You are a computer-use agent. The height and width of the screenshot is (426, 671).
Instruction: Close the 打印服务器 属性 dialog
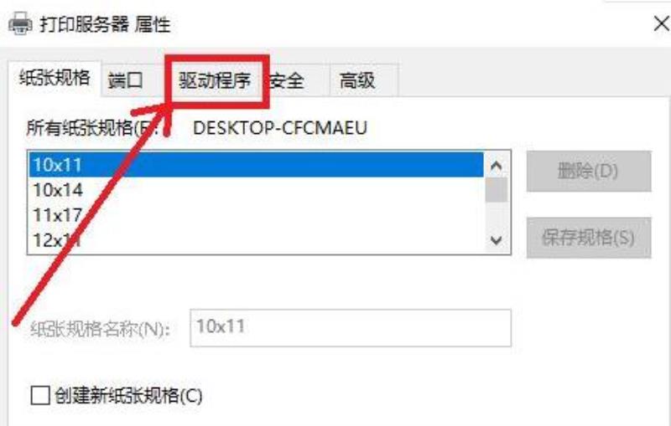coord(662,24)
